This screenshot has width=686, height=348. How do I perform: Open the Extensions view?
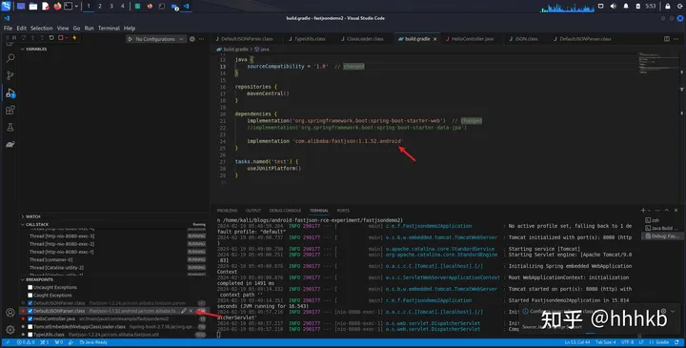pyautogui.click(x=10, y=110)
